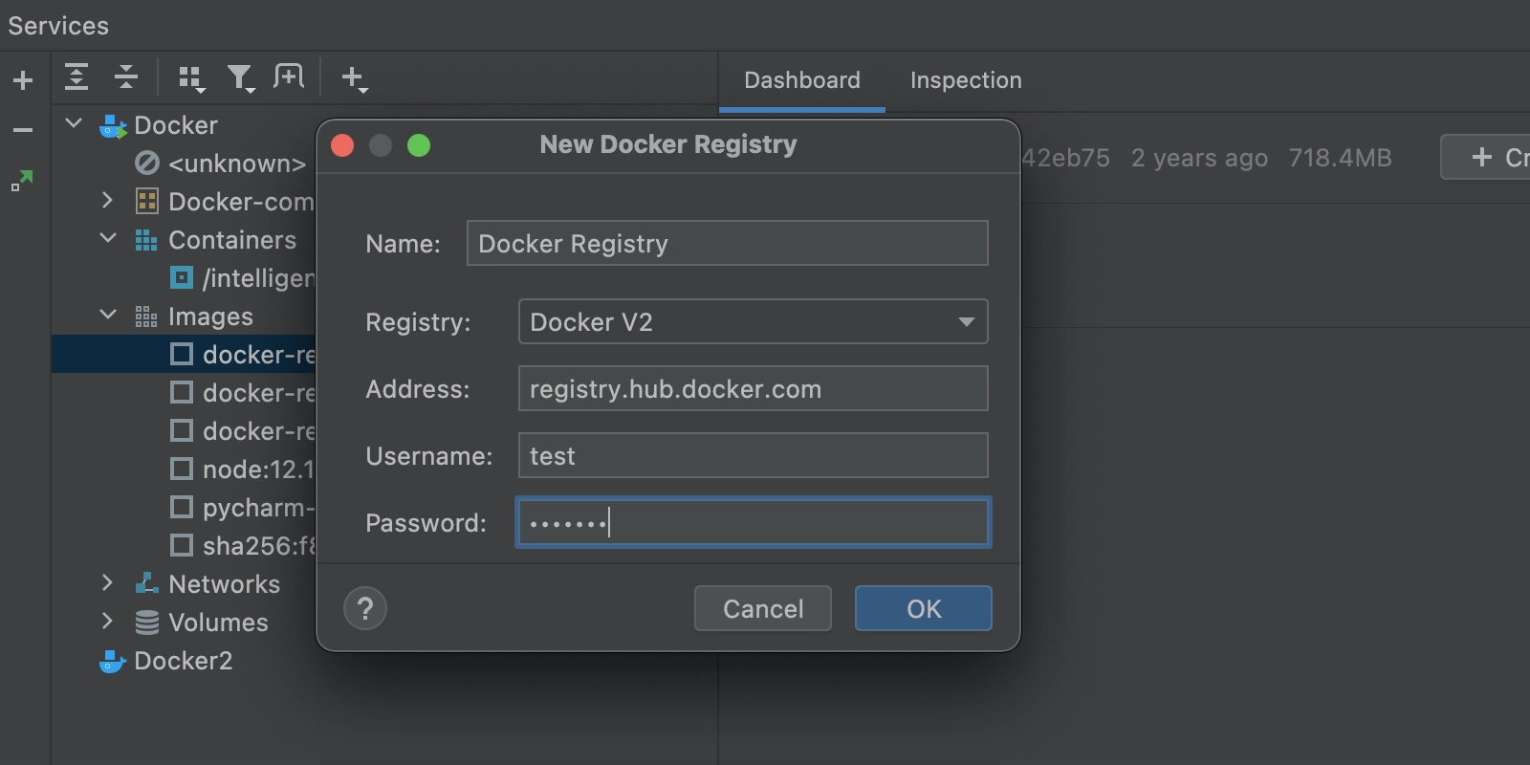
Task: Expand the Volumes node
Action: (x=108, y=621)
